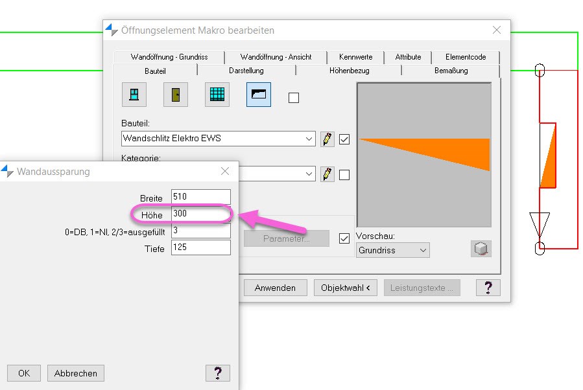Screen dimensions: 583x390
Task: Click the Höhe input field
Action: tap(201, 213)
